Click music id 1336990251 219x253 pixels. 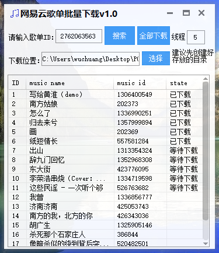click(134, 113)
